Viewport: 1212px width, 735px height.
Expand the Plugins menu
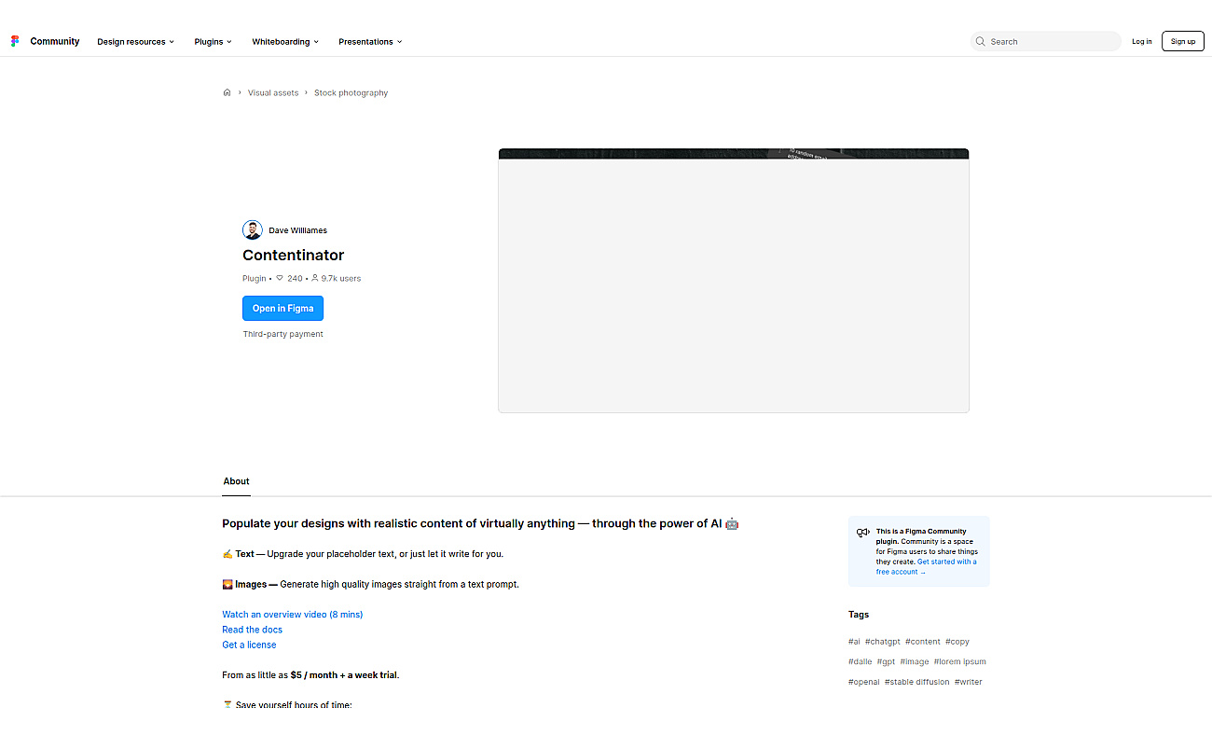(213, 41)
